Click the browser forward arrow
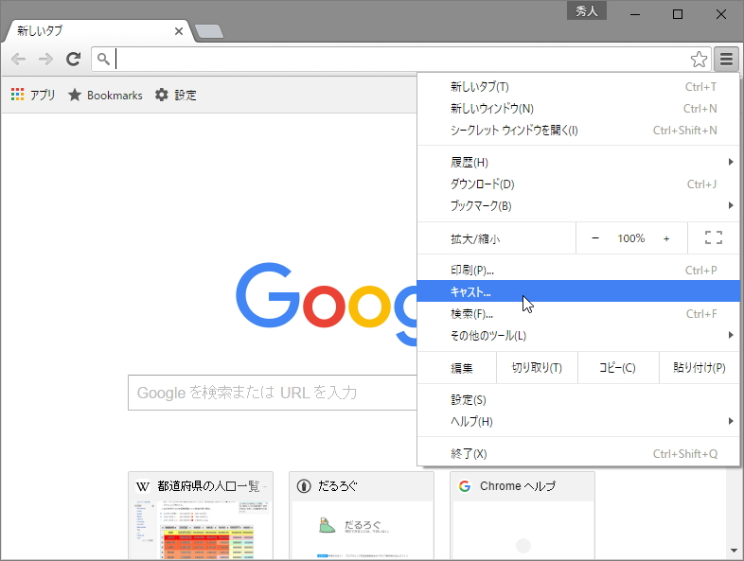Screen dimensions: 744x561 click(x=45, y=60)
